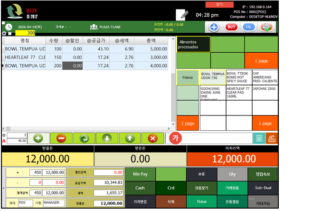Add GOCHUJANG CHUNG JUNG ONE product

click(213, 93)
